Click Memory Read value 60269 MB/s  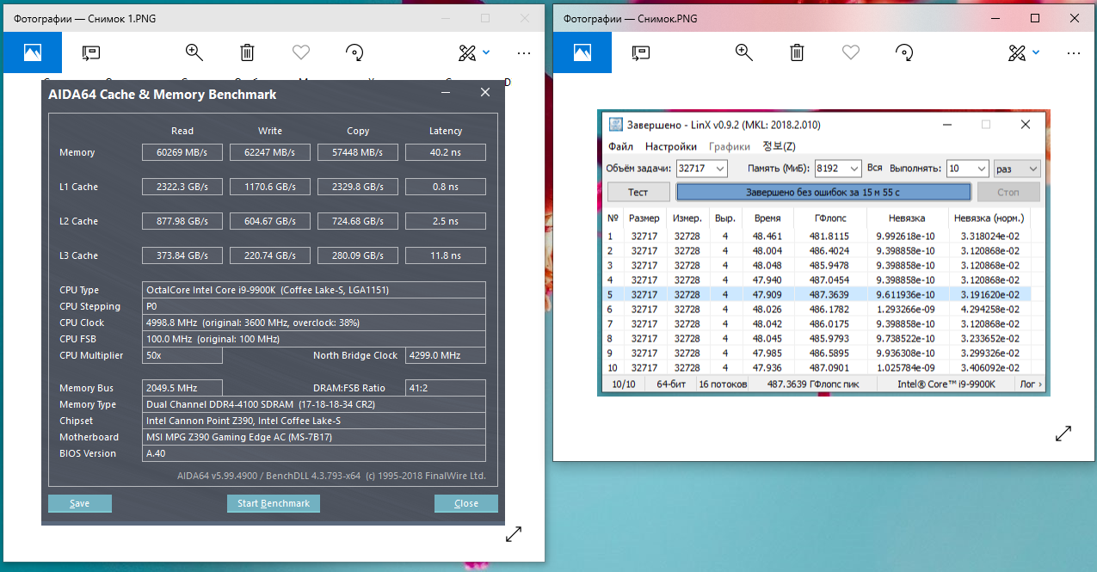pos(182,152)
